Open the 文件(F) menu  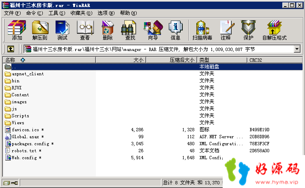[x=12, y=13]
